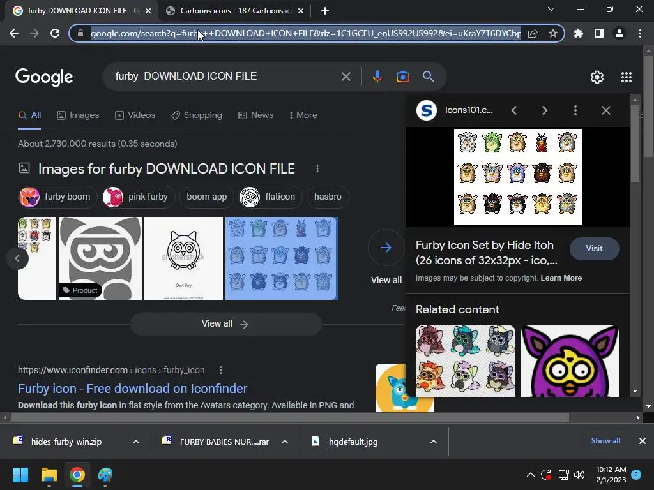Search by image with Google Lens

(x=402, y=77)
